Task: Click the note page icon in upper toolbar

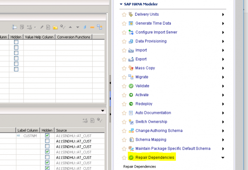Action: 22,27
